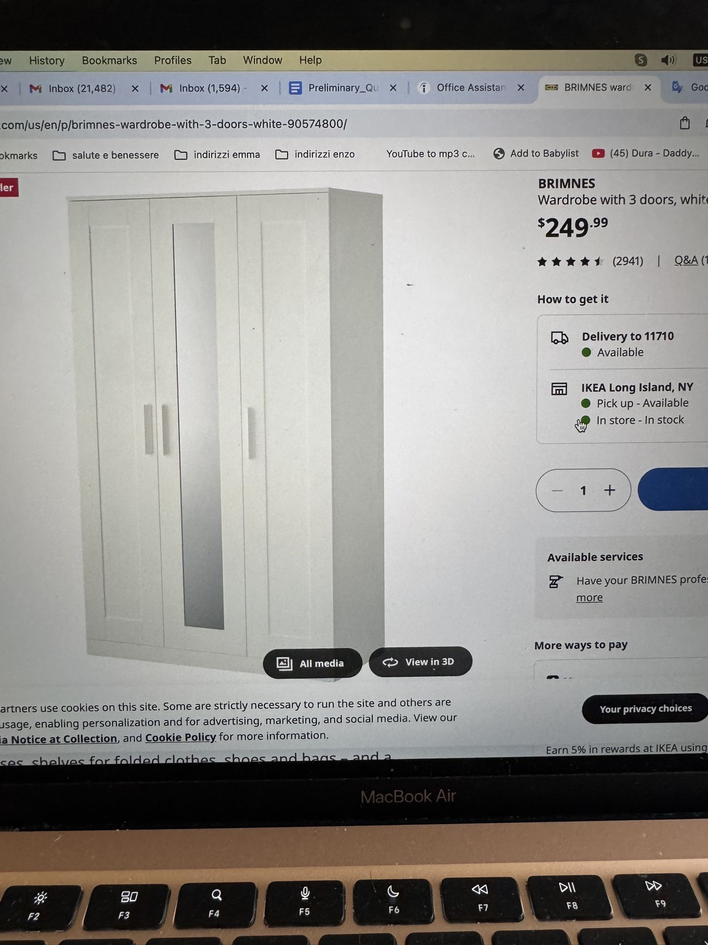Open the shopping bag icon
This screenshot has width=708, height=945.
[684, 123]
